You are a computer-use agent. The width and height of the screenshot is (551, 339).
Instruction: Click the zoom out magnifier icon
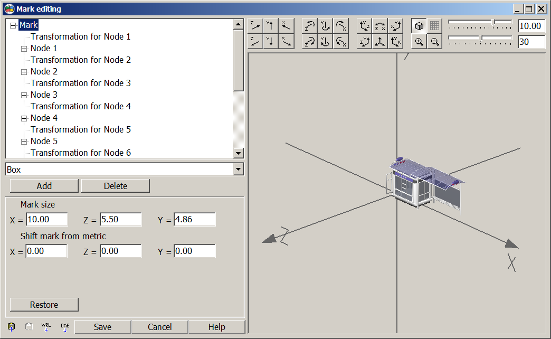(434, 42)
